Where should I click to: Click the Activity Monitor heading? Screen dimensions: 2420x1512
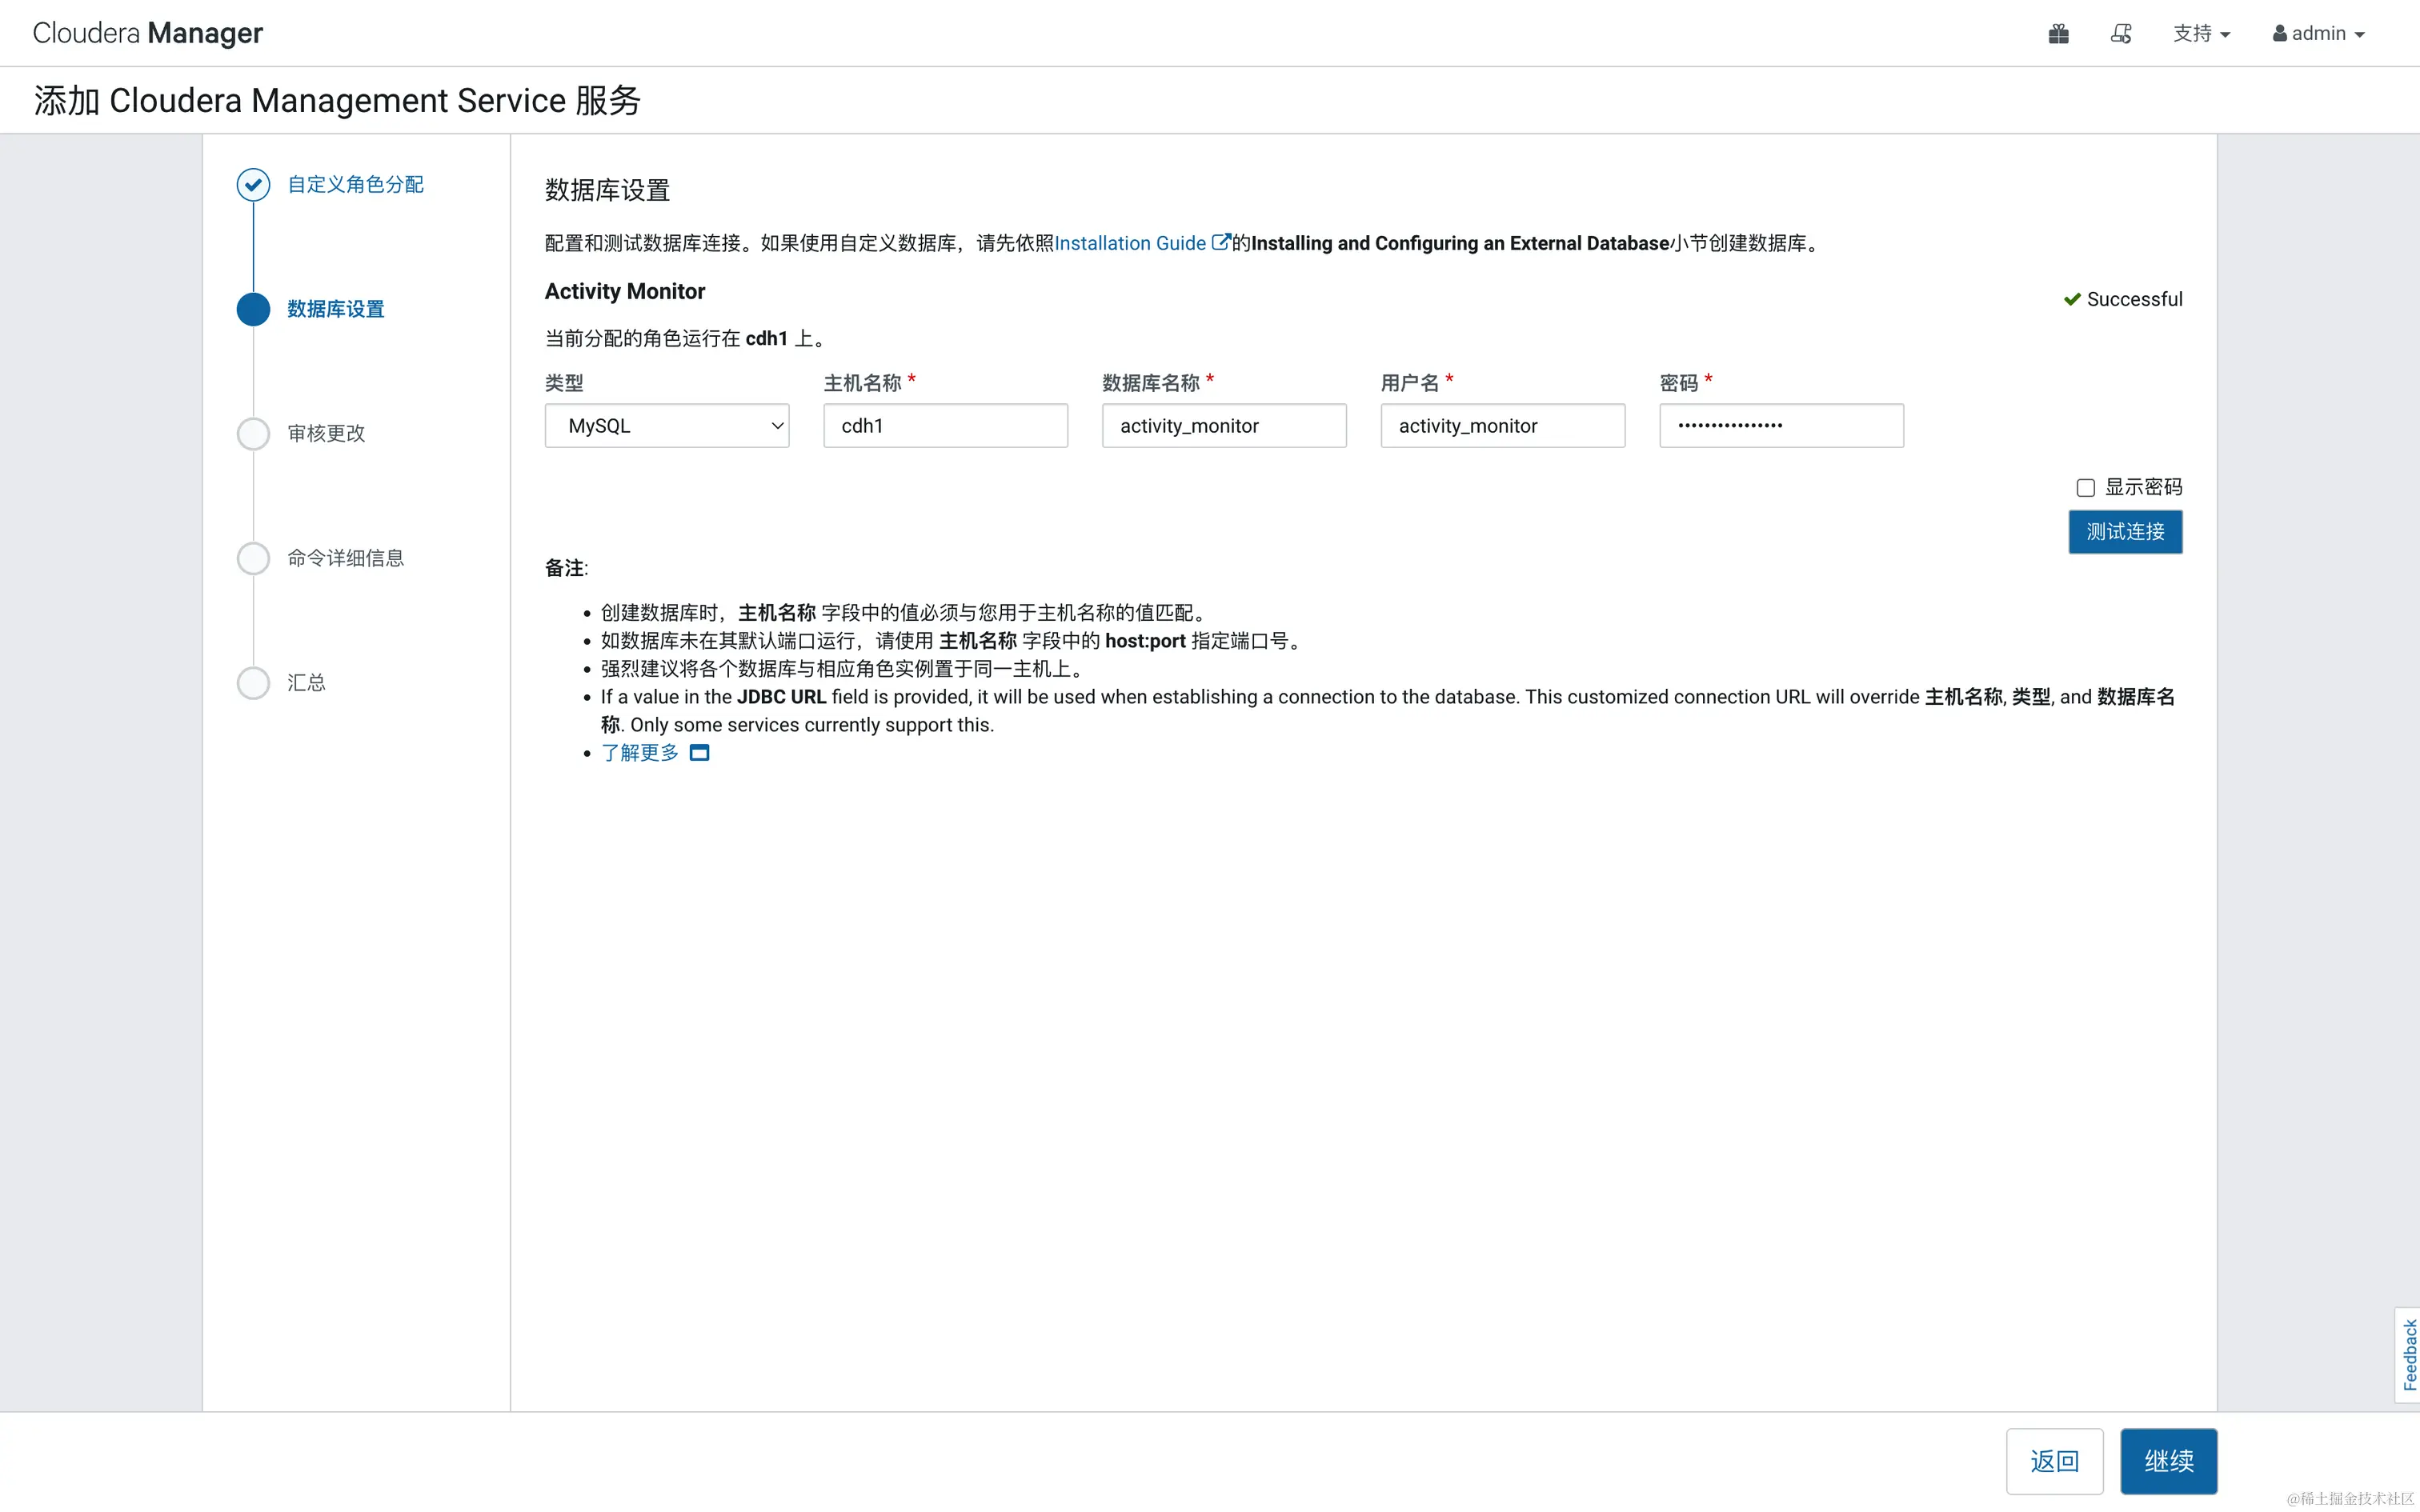(625, 291)
